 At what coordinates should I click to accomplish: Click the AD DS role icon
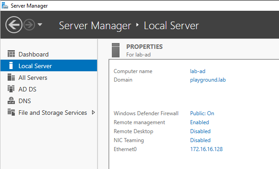point(11,89)
